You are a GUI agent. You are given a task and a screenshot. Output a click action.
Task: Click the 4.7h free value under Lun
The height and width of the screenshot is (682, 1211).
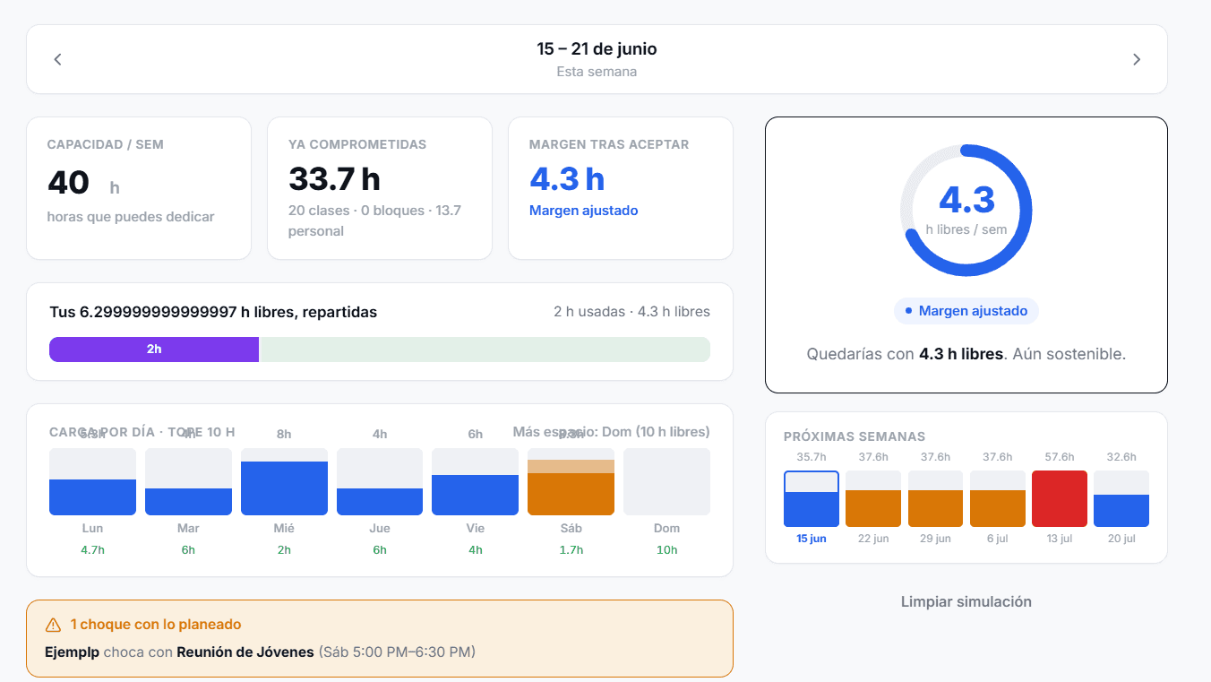pyautogui.click(x=92, y=550)
